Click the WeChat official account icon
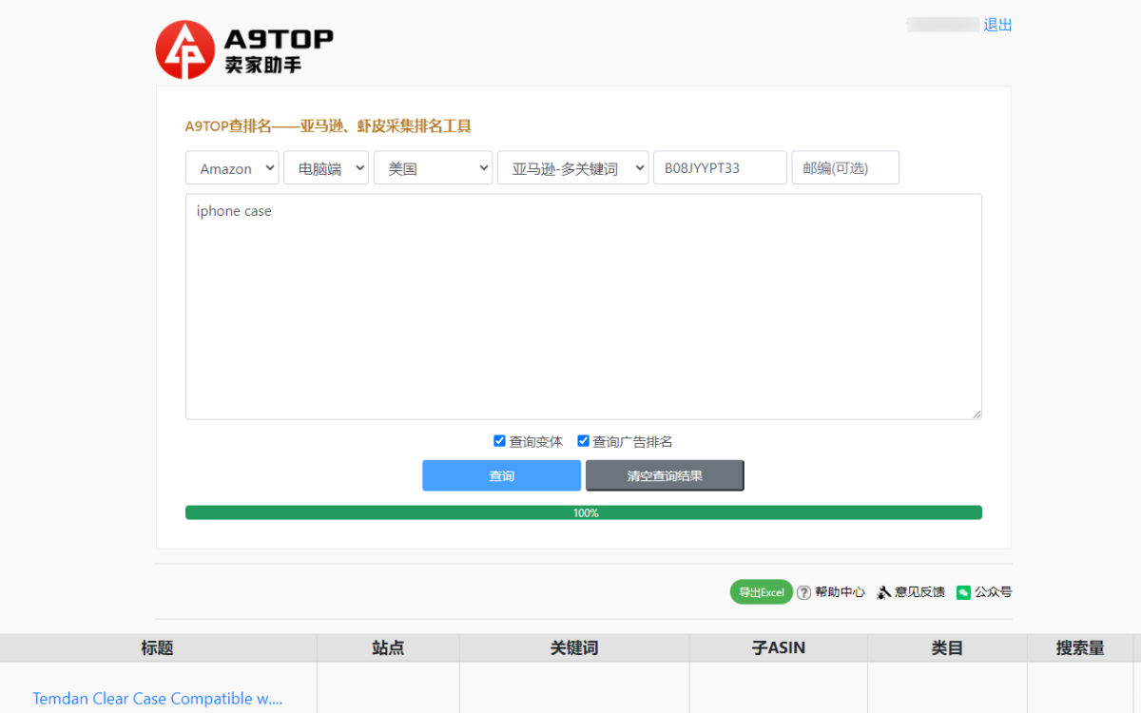This screenshot has height=713, width=1141. [963, 592]
